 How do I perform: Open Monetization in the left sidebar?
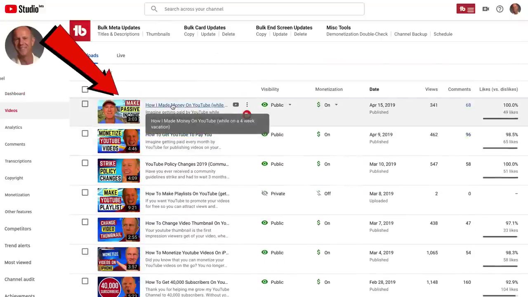tap(17, 194)
